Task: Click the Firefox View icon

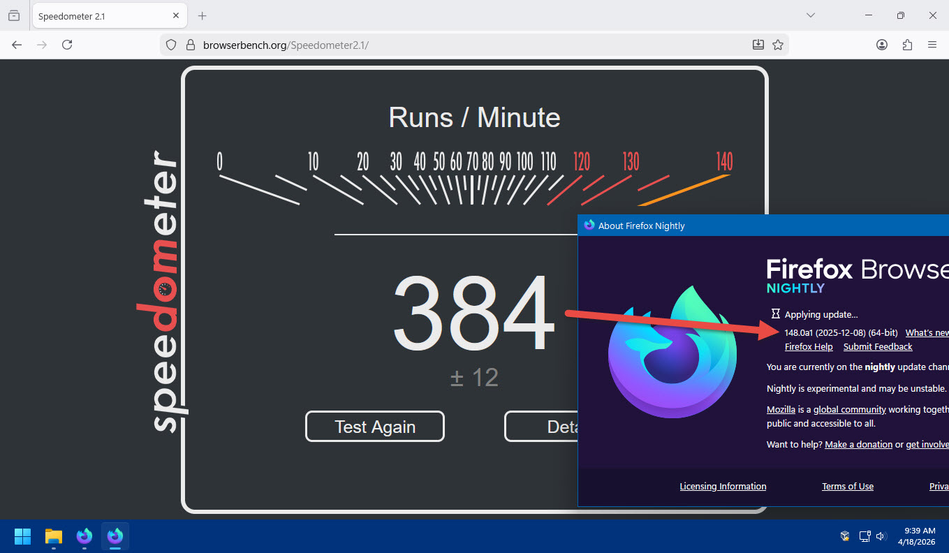Action: click(14, 15)
